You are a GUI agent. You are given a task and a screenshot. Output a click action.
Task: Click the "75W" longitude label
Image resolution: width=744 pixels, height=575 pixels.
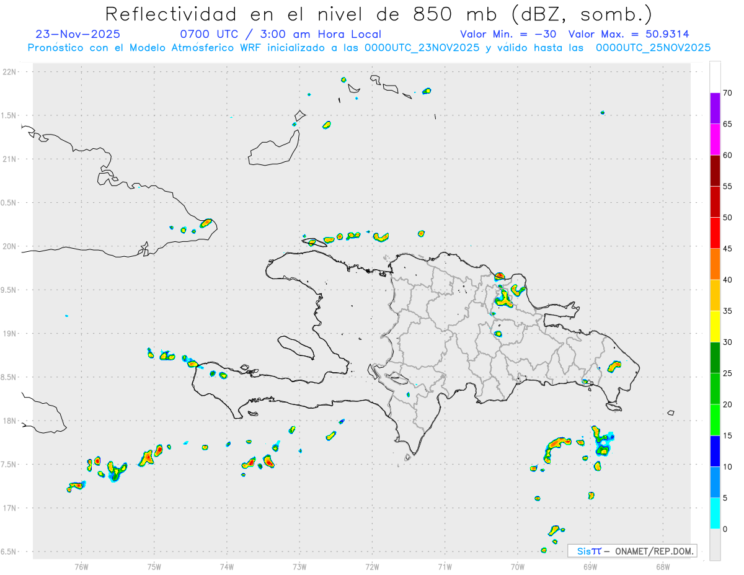point(154,567)
